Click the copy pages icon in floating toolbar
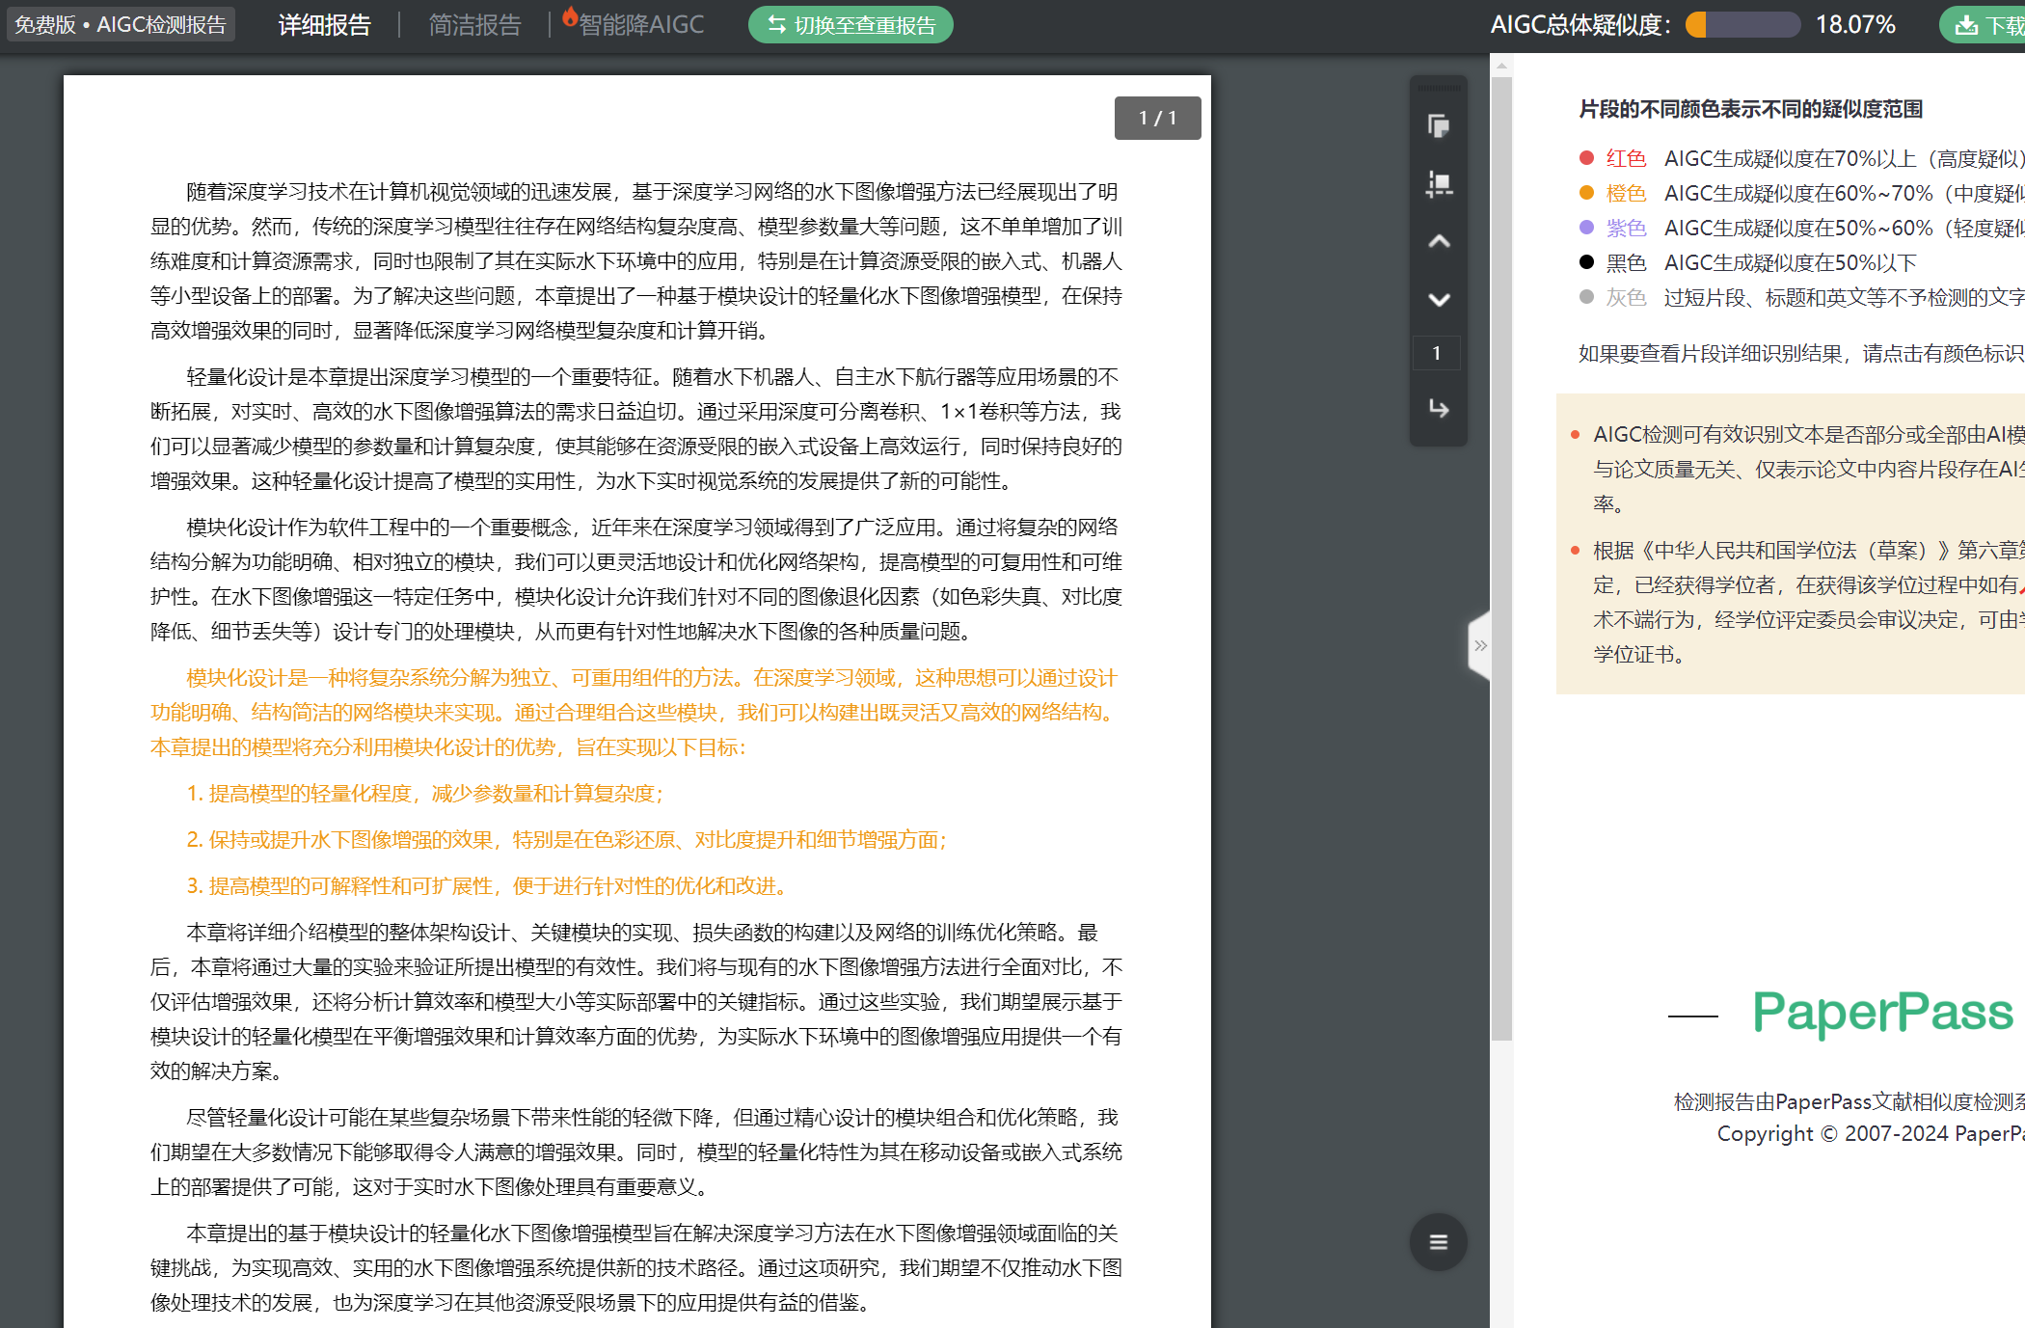 [1438, 125]
